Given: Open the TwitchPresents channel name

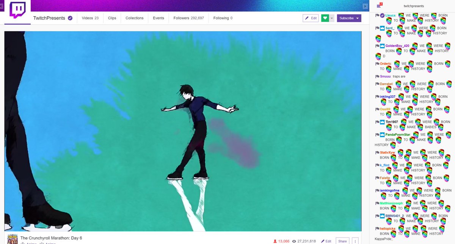Looking at the screenshot, I should pyautogui.click(x=49, y=18).
